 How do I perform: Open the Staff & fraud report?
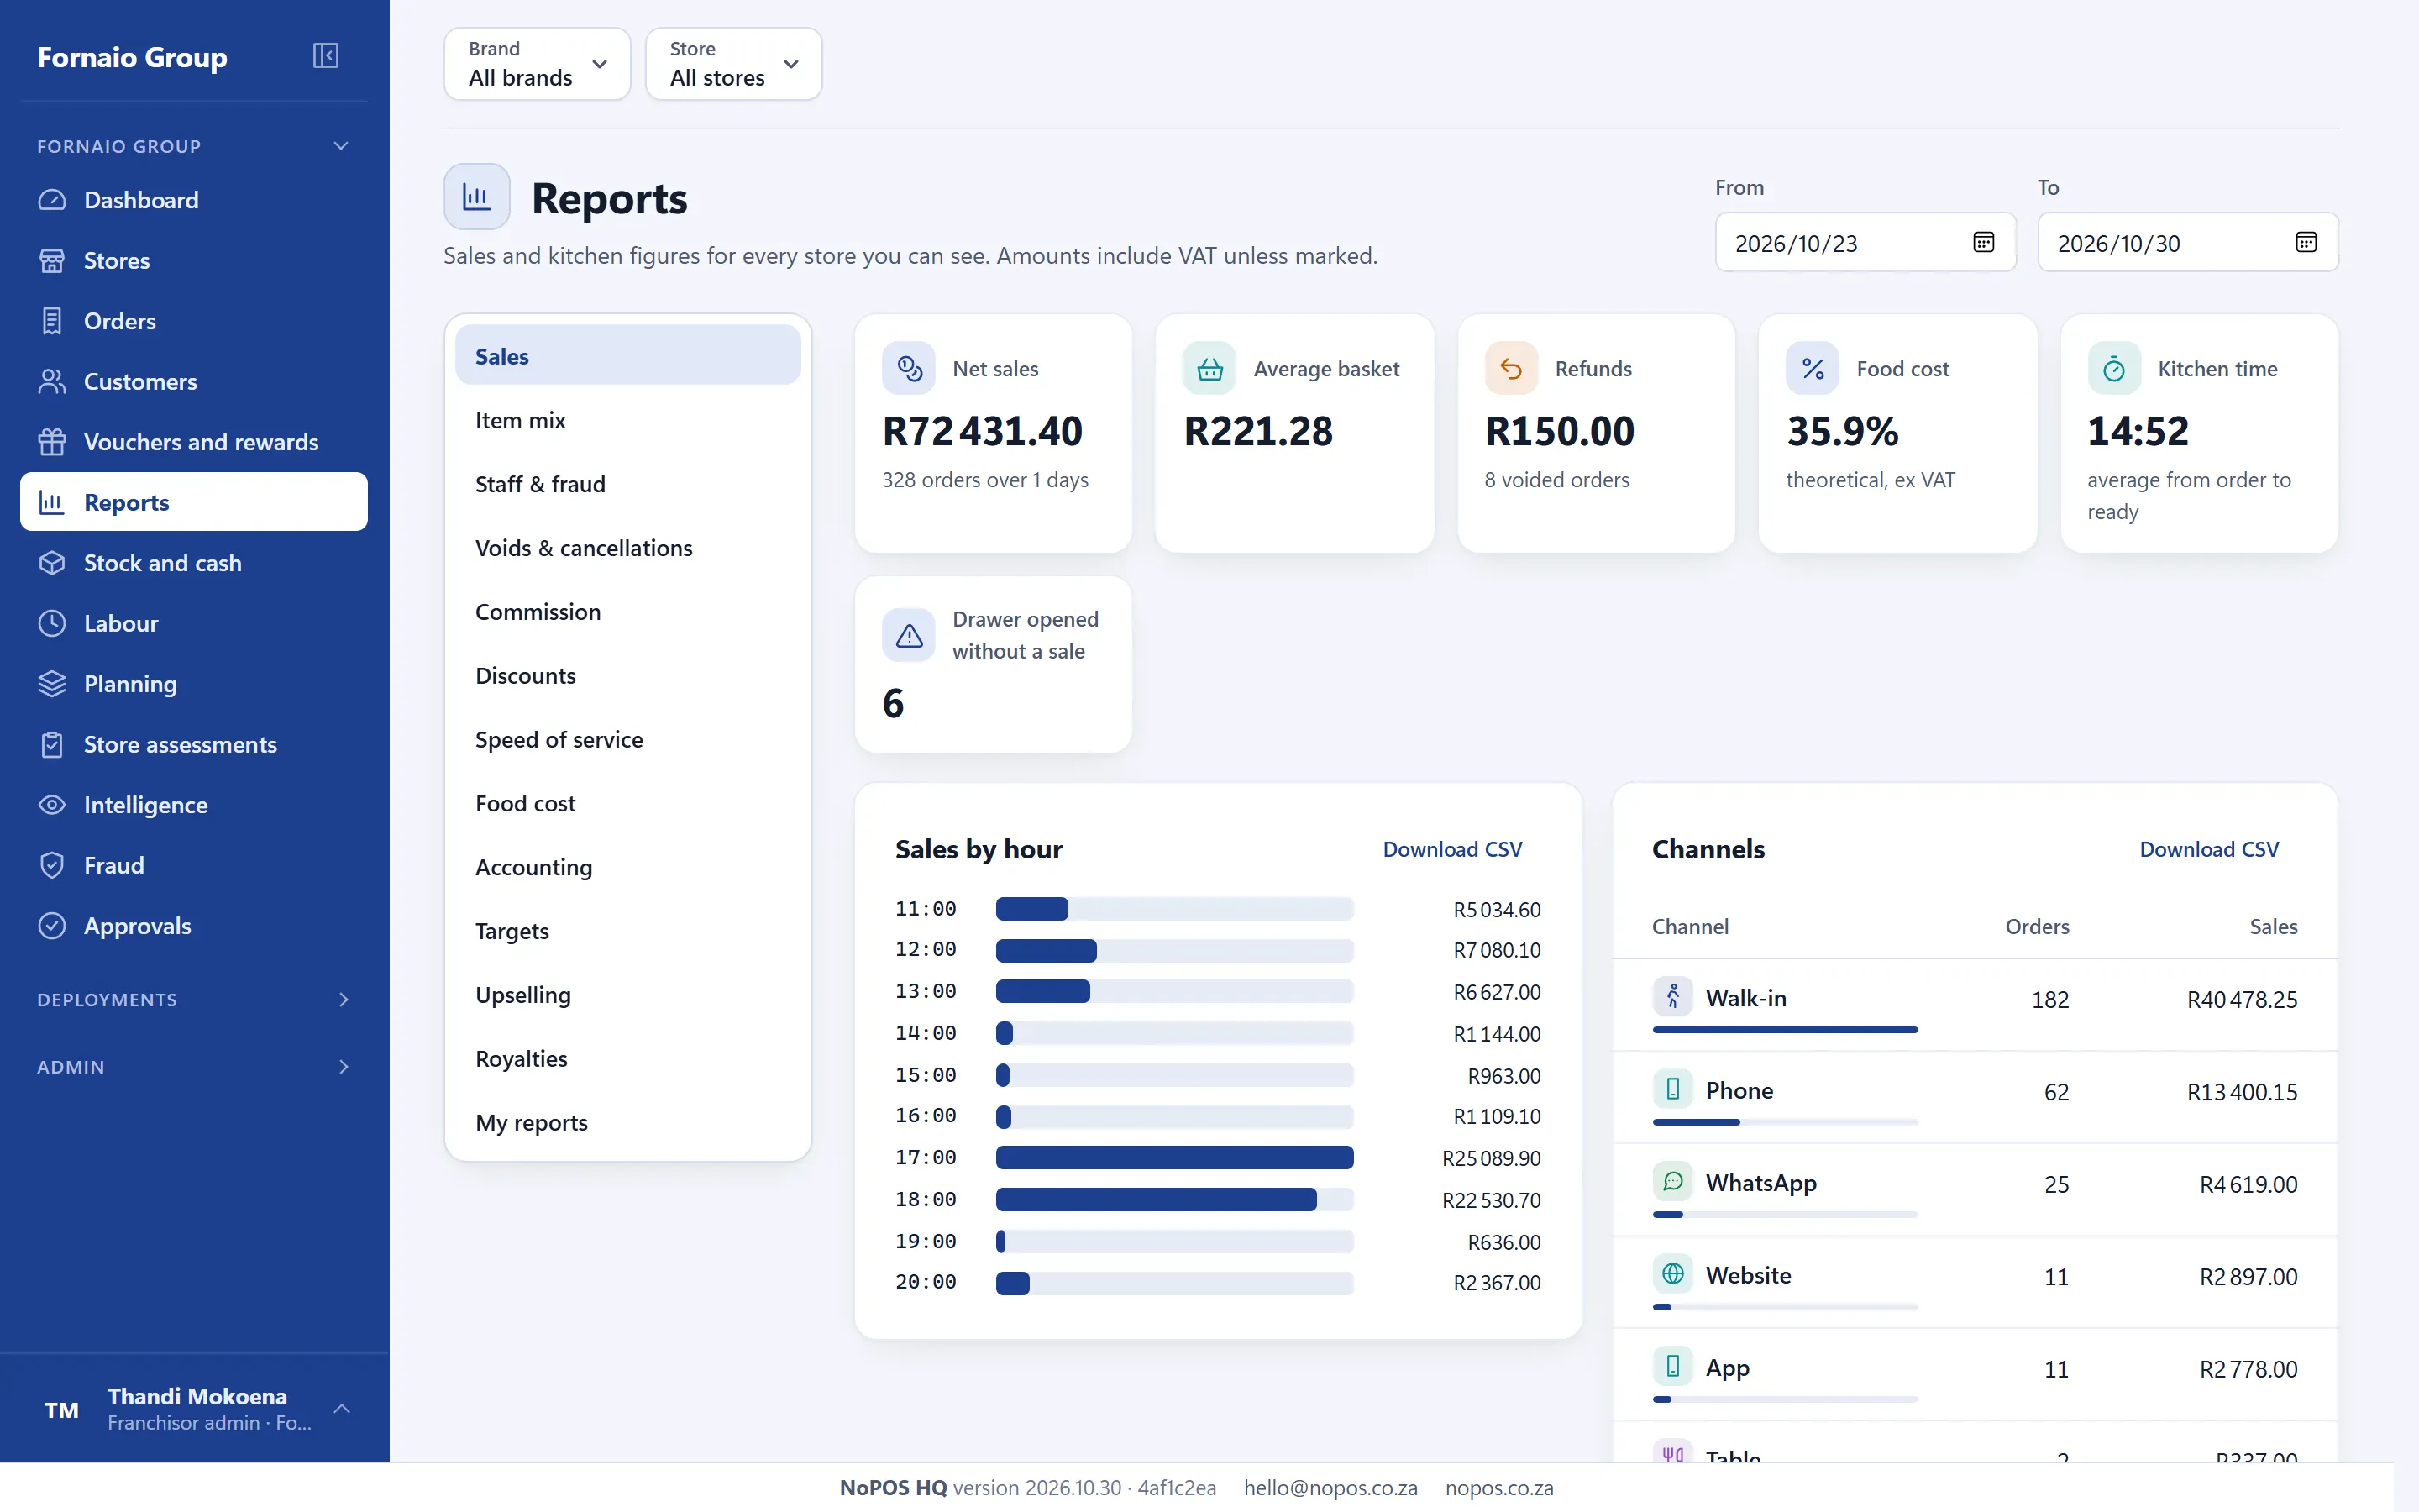click(x=627, y=485)
